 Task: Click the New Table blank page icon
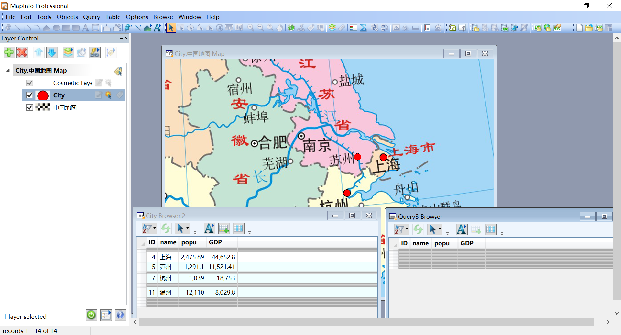(x=579, y=28)
